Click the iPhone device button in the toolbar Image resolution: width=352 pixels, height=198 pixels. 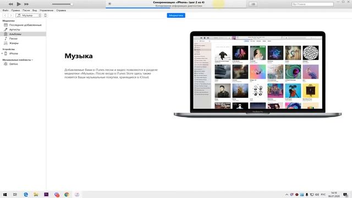(x=45, y=15)
